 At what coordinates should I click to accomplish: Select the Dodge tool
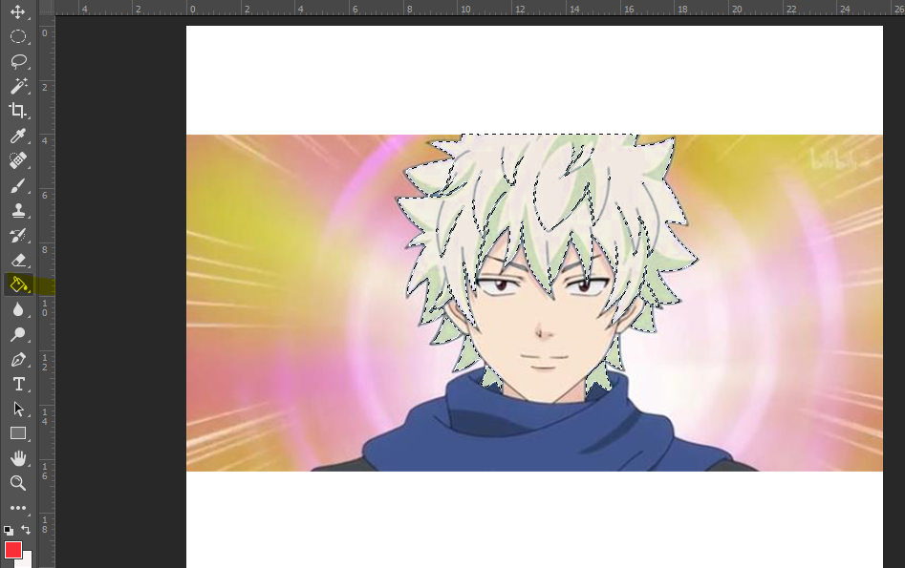coord(18,334)
